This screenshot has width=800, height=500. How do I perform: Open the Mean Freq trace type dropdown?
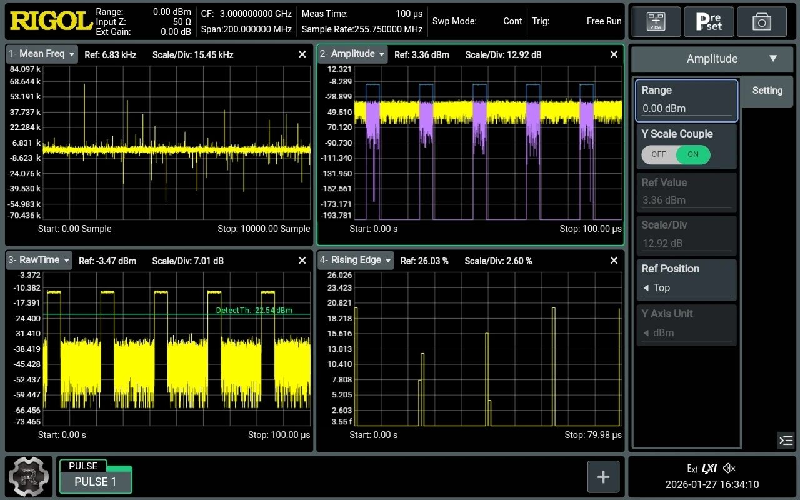tap(42, 54)
